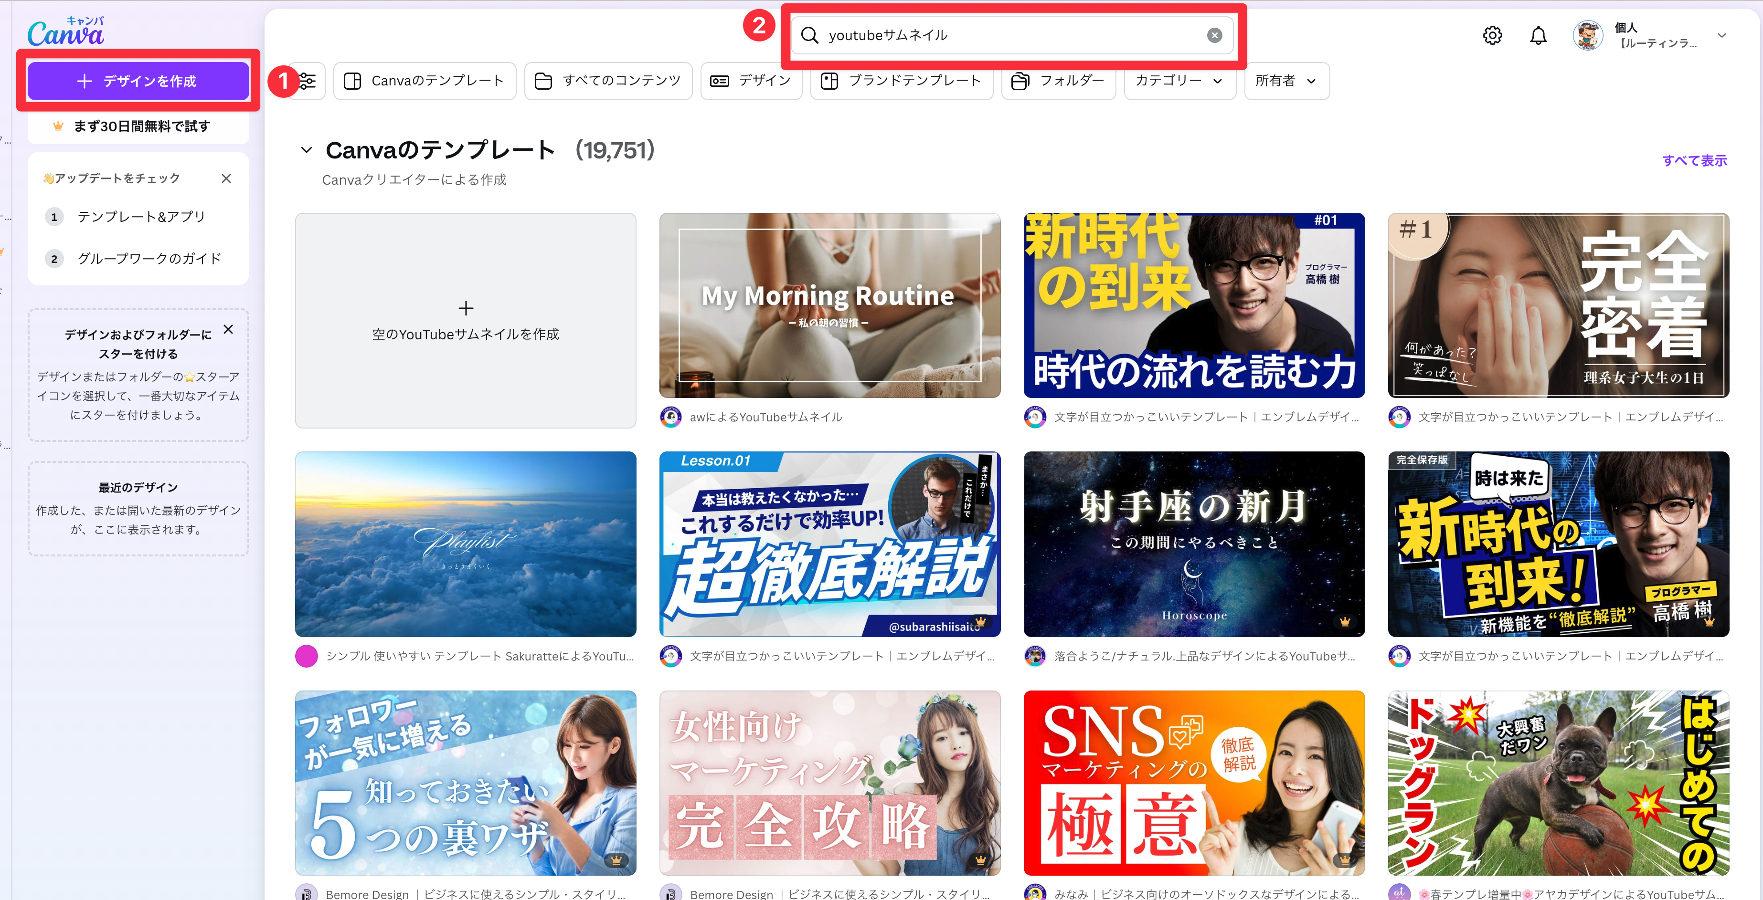Viewport: 1763px width, 900px height.
Task: Select the すべてのコンテンツ tab
Action: click(608, 82)
